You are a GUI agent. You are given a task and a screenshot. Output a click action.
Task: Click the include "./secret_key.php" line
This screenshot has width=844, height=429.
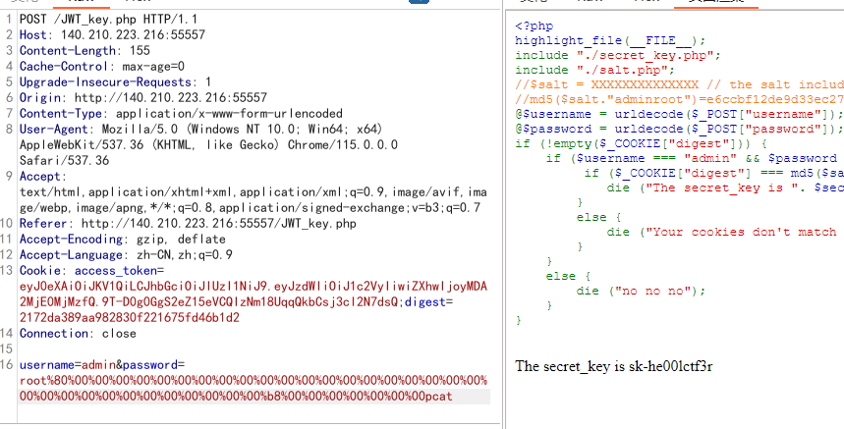click(x=618, y=55)
